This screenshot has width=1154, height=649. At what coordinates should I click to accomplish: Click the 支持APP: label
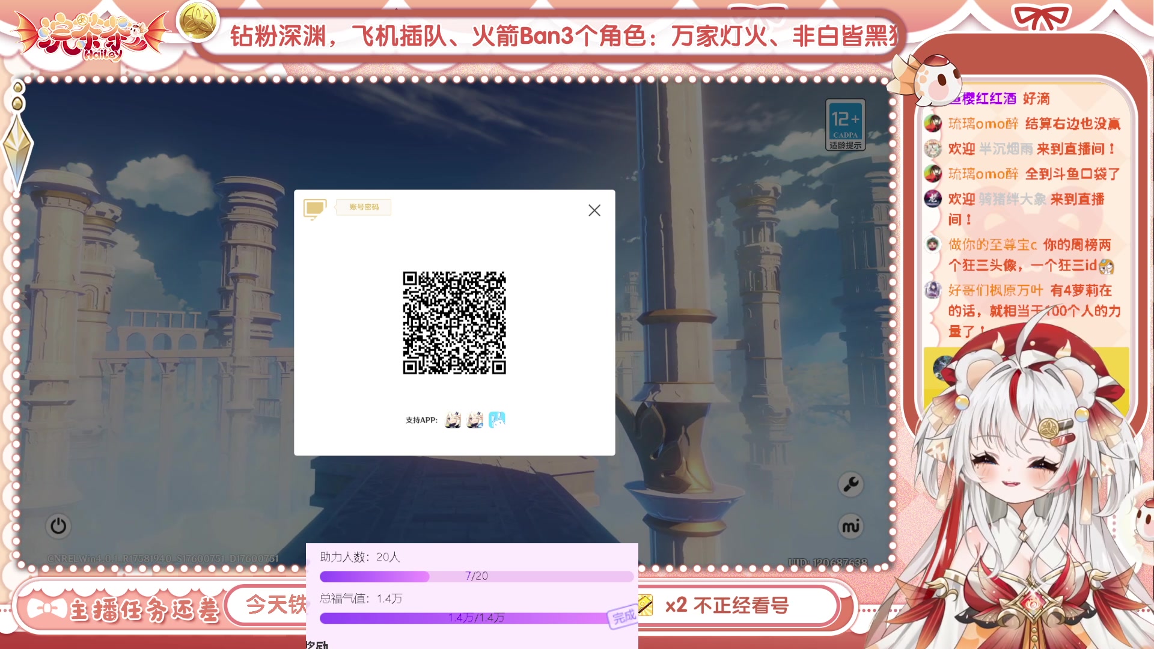(x=421, y=420)
